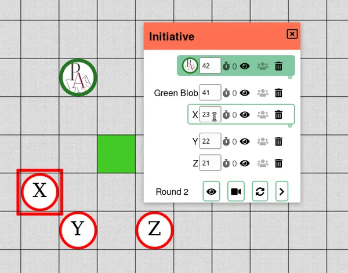The height and width of the screenshot is (273, 348).
Task: Click the stopwatch icon in the 42 initiative row
Action: click(x=226, y=66)
